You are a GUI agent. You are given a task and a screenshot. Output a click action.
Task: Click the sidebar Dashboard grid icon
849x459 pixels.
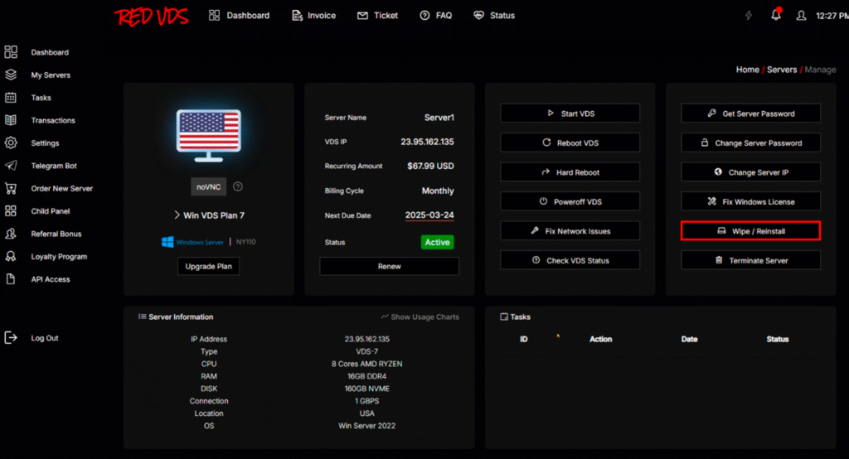point(11,52)
